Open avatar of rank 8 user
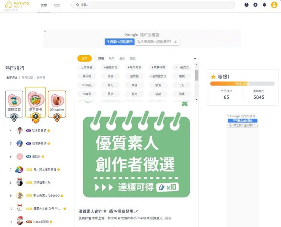 19,182
